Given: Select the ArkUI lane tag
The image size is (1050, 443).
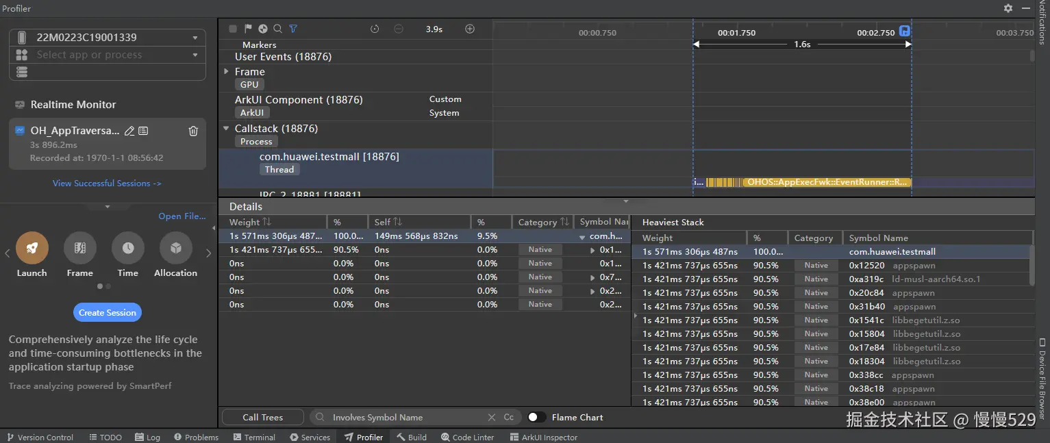Looking at the screenshot, I should click(x=252, y=113).
